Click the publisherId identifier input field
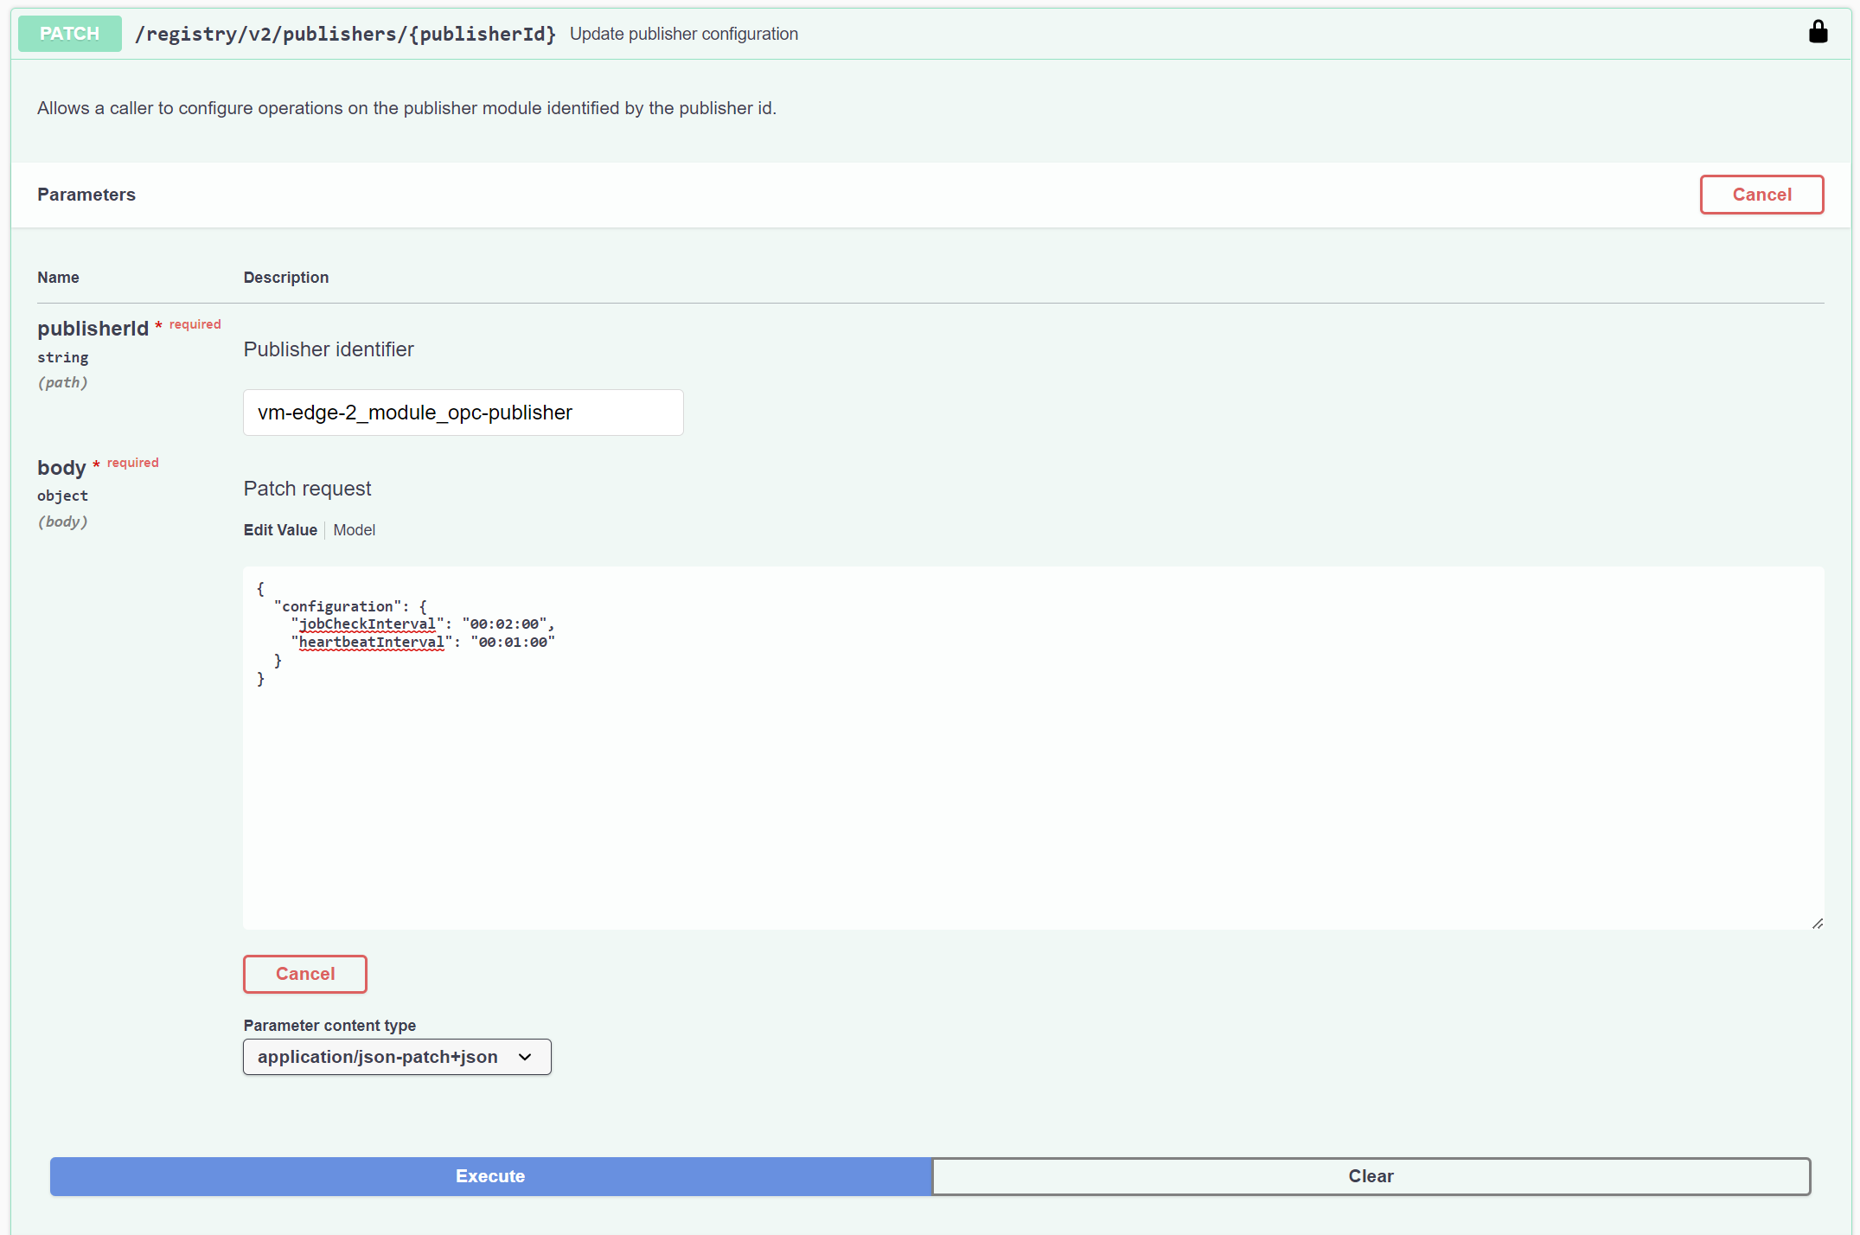 pyautogui.click(x=463, y=413)
